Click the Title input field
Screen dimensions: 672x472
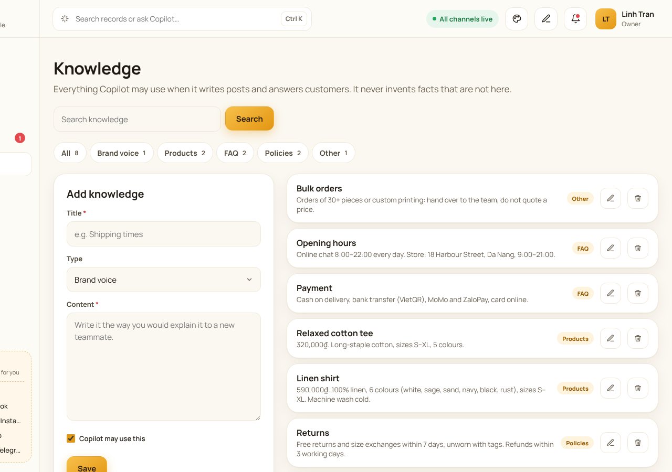point(164,234)
